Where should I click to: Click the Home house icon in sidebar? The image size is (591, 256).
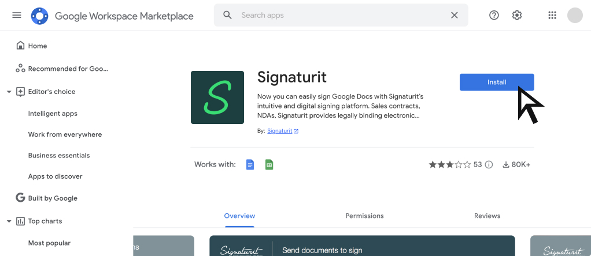click(20, 46)
